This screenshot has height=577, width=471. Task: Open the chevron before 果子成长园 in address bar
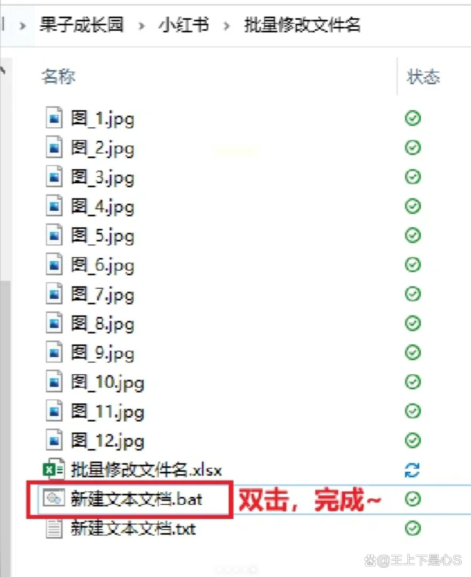tap(22, 26)
